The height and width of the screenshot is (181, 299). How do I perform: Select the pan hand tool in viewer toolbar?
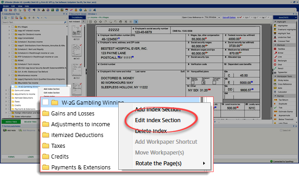120,22
